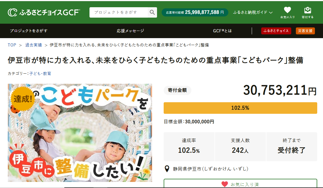The width and height of the screenshot is (323, 188).
Task: Click the 応募寄付総額 total amount badge
Action: click(195, 12)
